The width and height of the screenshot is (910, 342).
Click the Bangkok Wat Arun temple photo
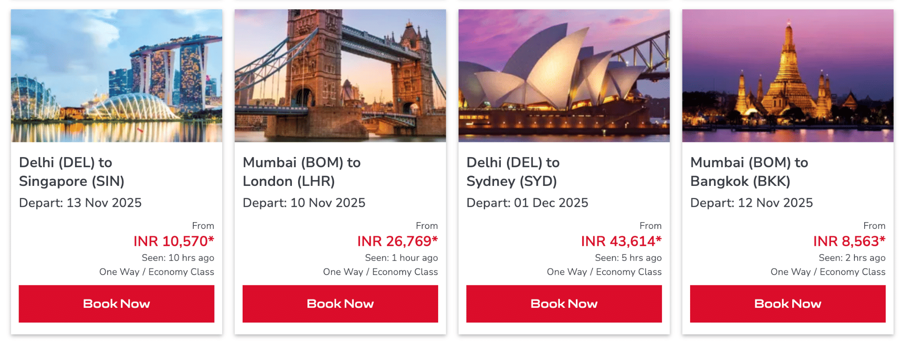(x=787, y=76)
